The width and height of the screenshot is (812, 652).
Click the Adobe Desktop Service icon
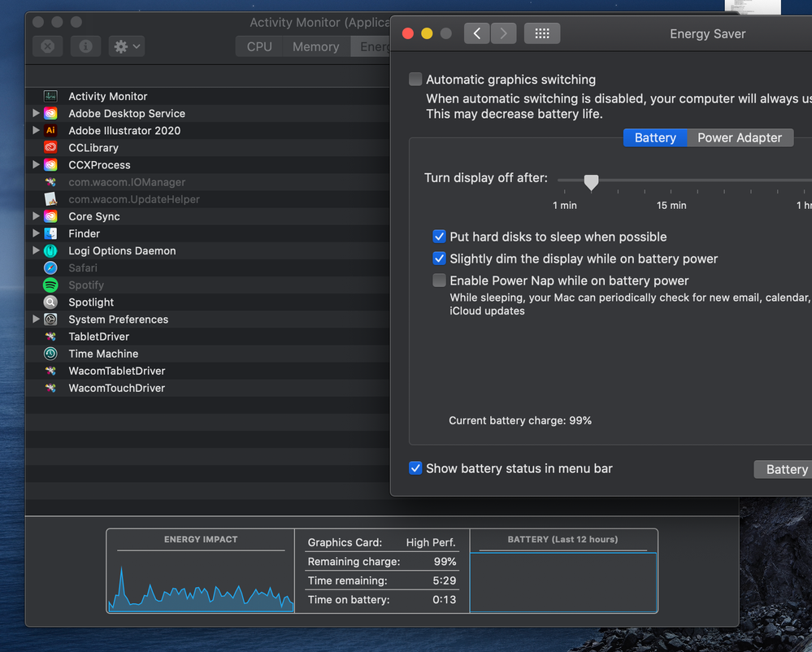[50, 114]
